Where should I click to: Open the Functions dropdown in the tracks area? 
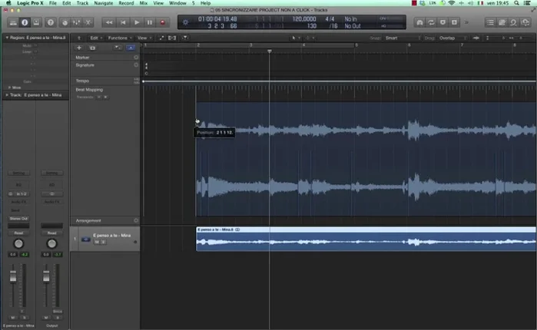pos(118,37)
